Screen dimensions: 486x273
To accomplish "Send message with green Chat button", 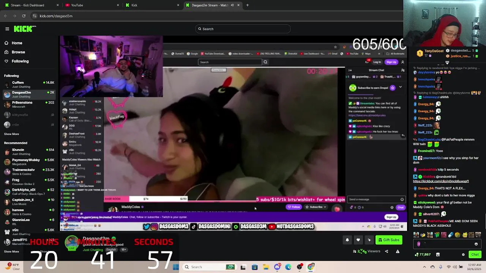I will point(475,255).
